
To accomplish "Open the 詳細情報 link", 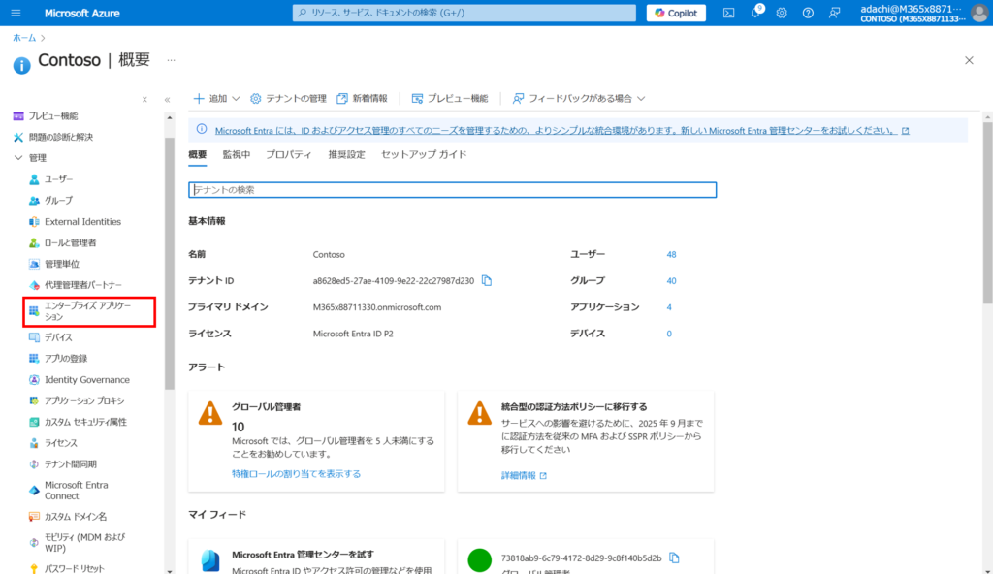I will (524, 475).
